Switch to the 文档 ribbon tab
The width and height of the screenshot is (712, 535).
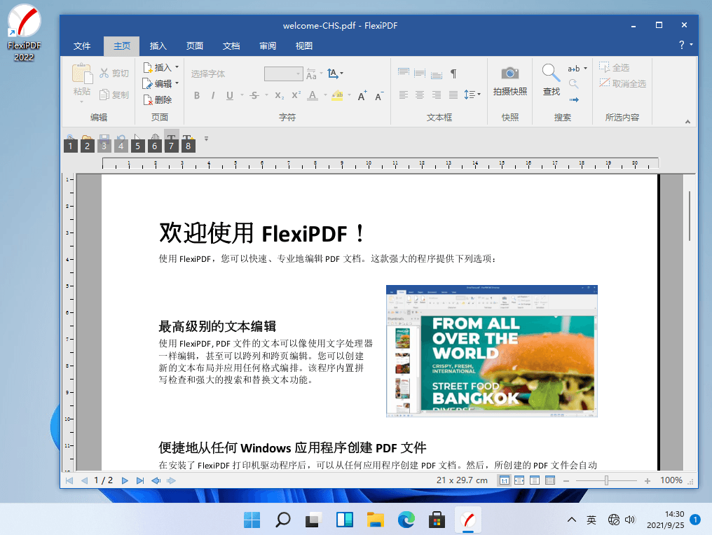click(231, 46)
